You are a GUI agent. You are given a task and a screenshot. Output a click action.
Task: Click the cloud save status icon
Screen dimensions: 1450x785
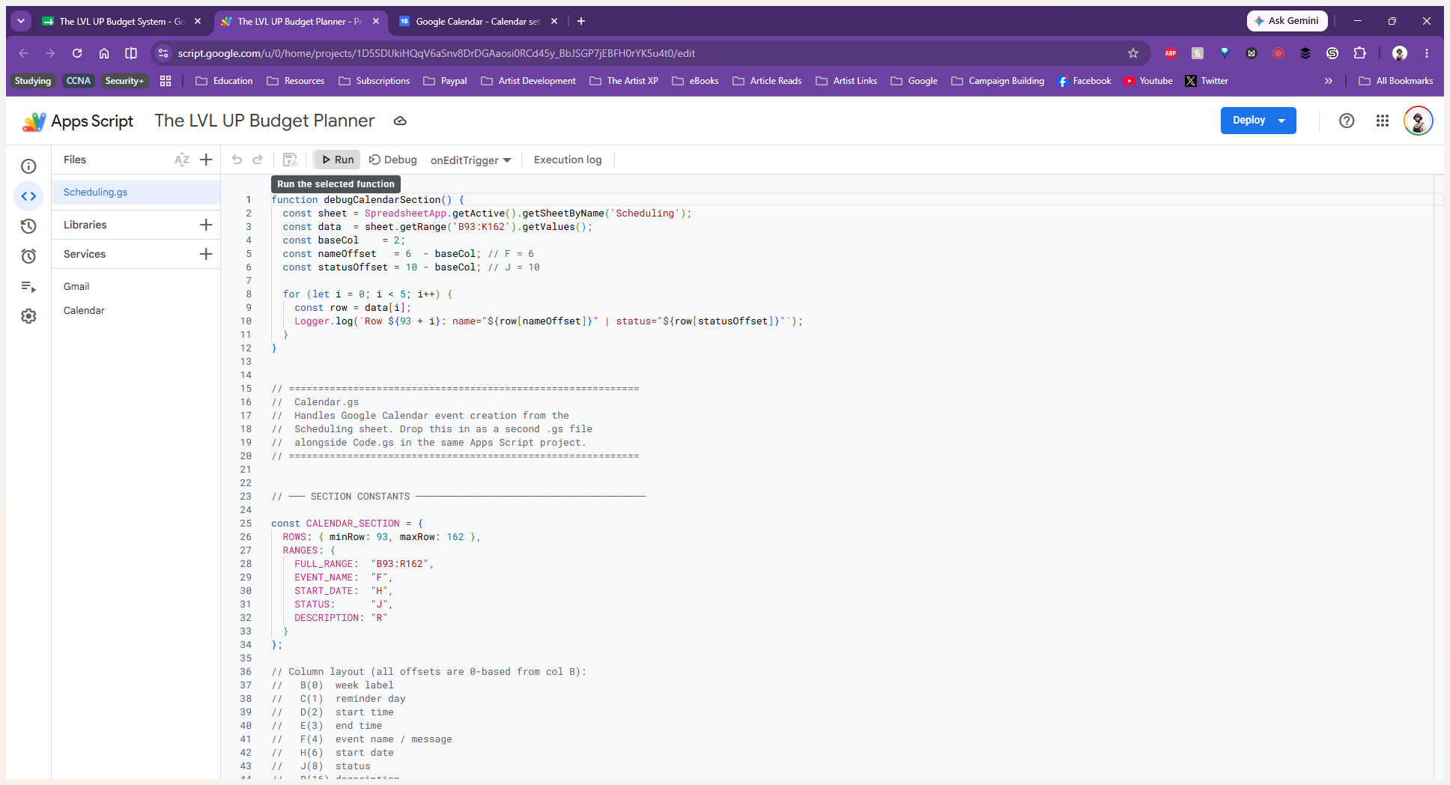(x=400, y=121)
